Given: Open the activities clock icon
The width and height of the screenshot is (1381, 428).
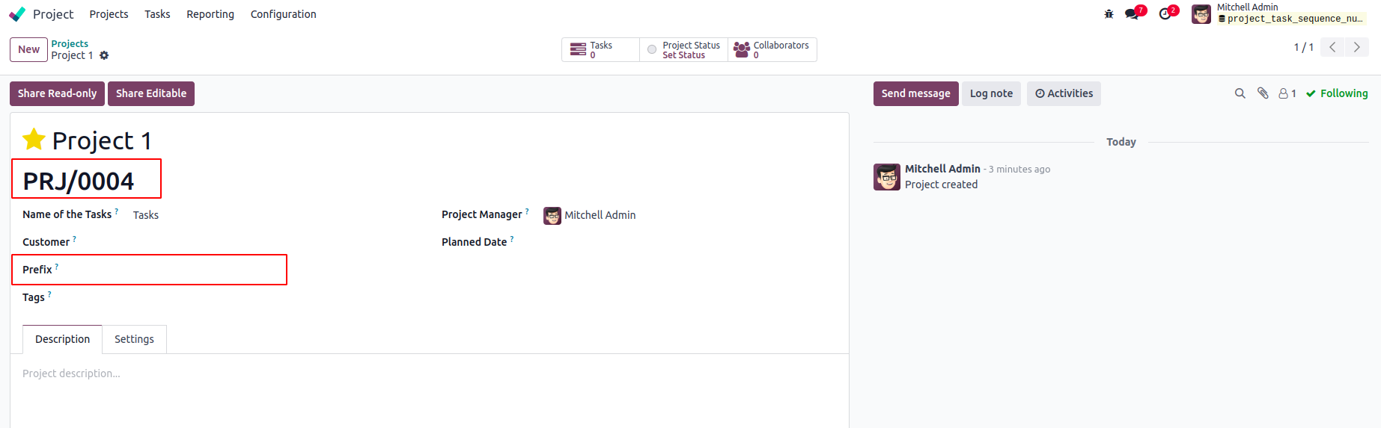Looking at the screenshot, I should 1165,14.
